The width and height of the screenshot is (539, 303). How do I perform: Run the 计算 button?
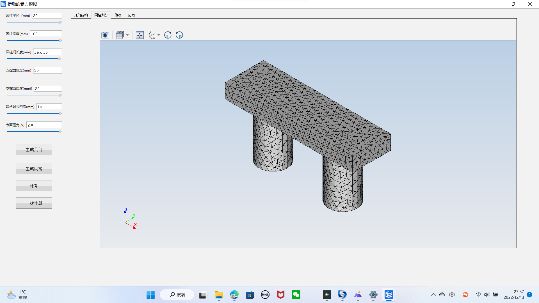click(x=34, y=186)
